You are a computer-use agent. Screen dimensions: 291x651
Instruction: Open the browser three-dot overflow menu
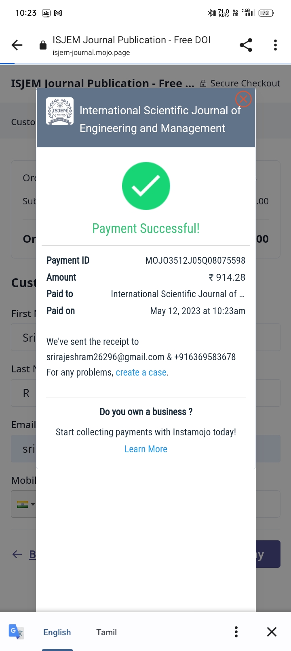pos(275,45)
